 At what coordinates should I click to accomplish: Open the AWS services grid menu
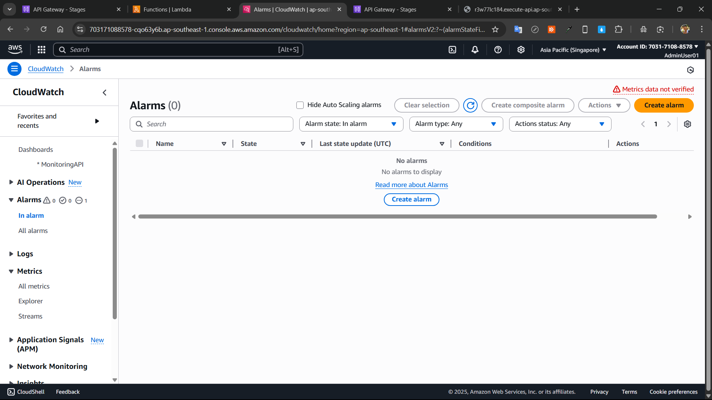pos(42,50)
